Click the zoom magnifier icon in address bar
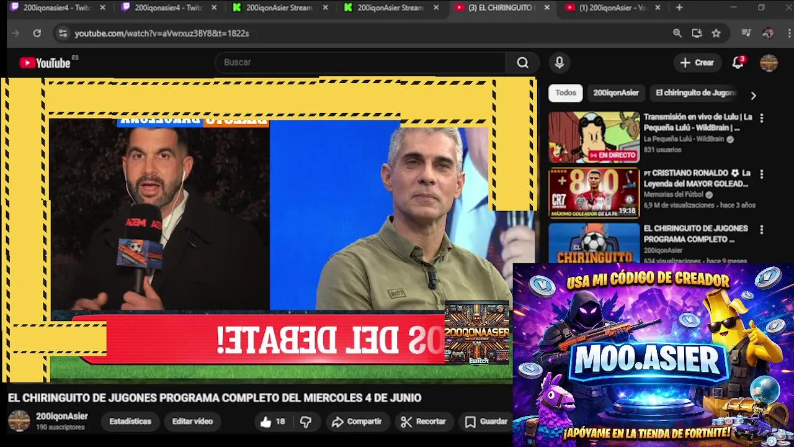This screenshot has height=447, width=794. click(677, 34)
